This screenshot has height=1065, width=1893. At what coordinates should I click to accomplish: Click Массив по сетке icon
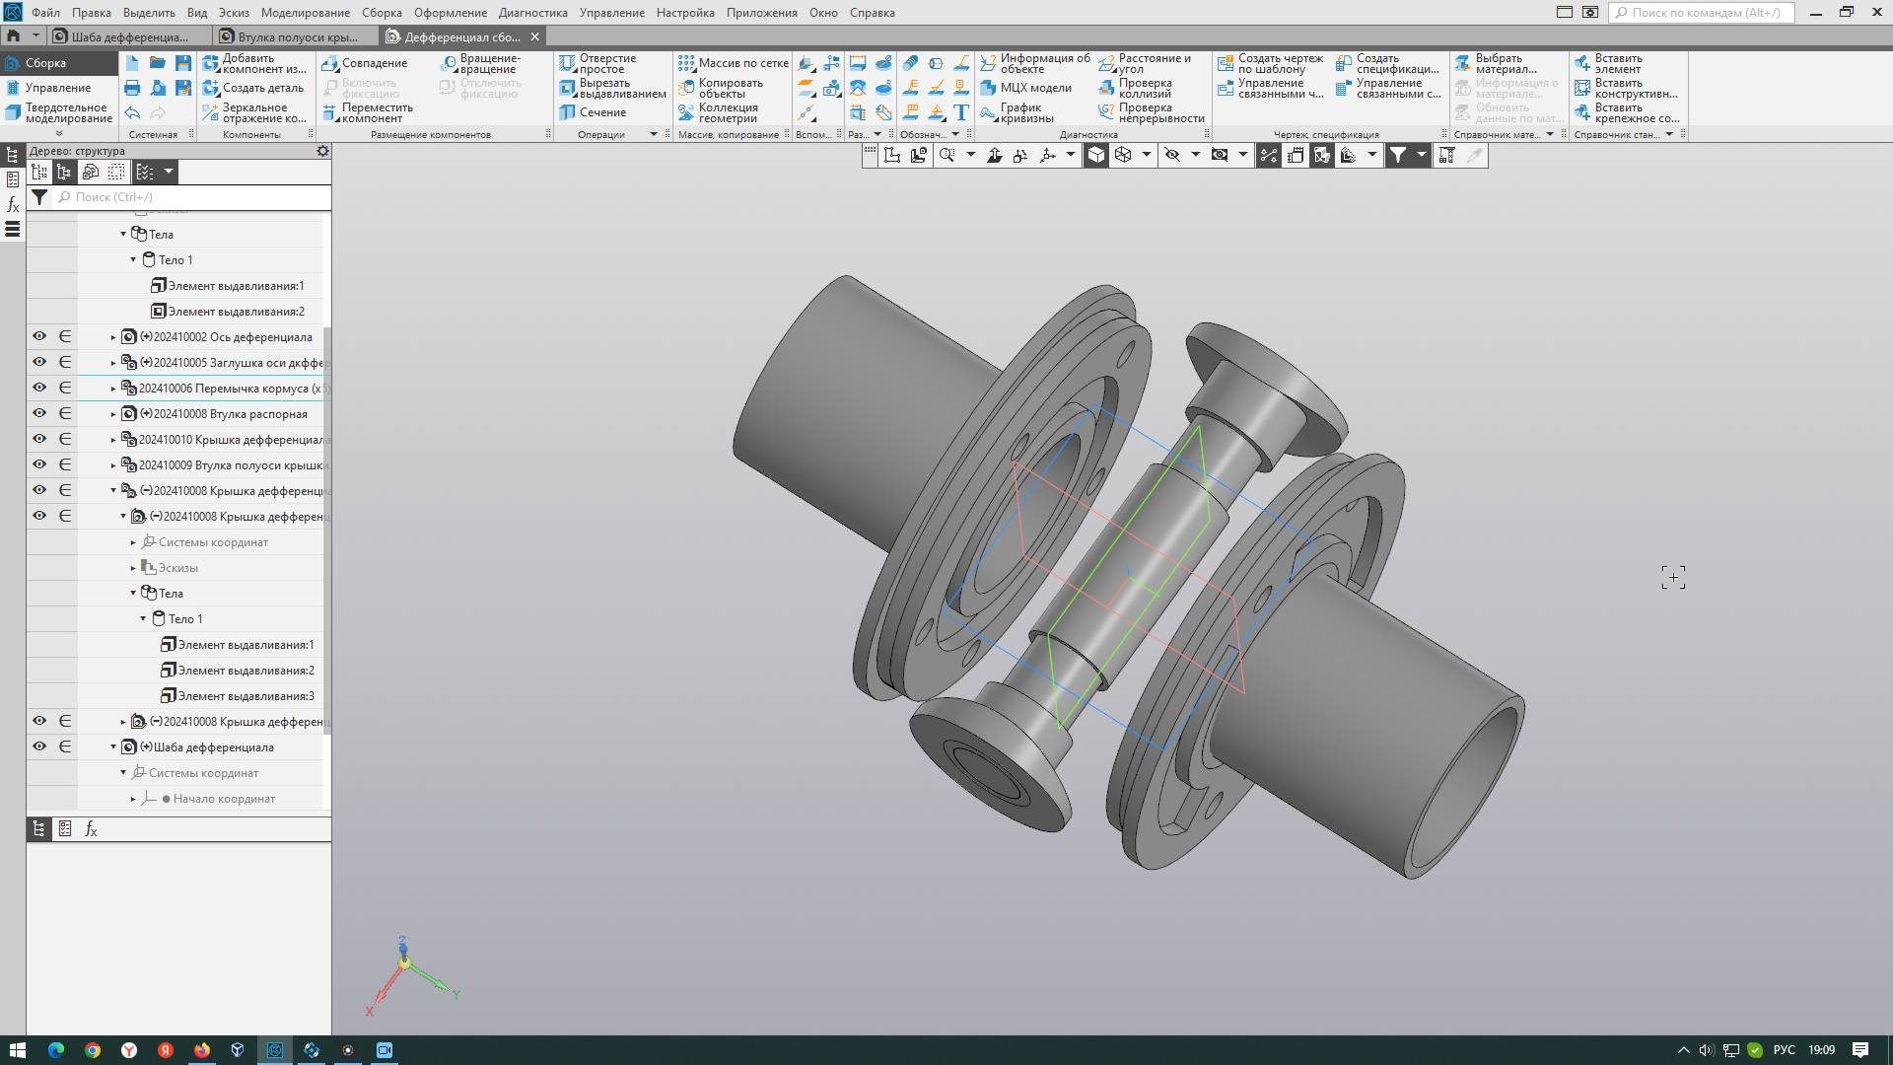tap(686, 63)
